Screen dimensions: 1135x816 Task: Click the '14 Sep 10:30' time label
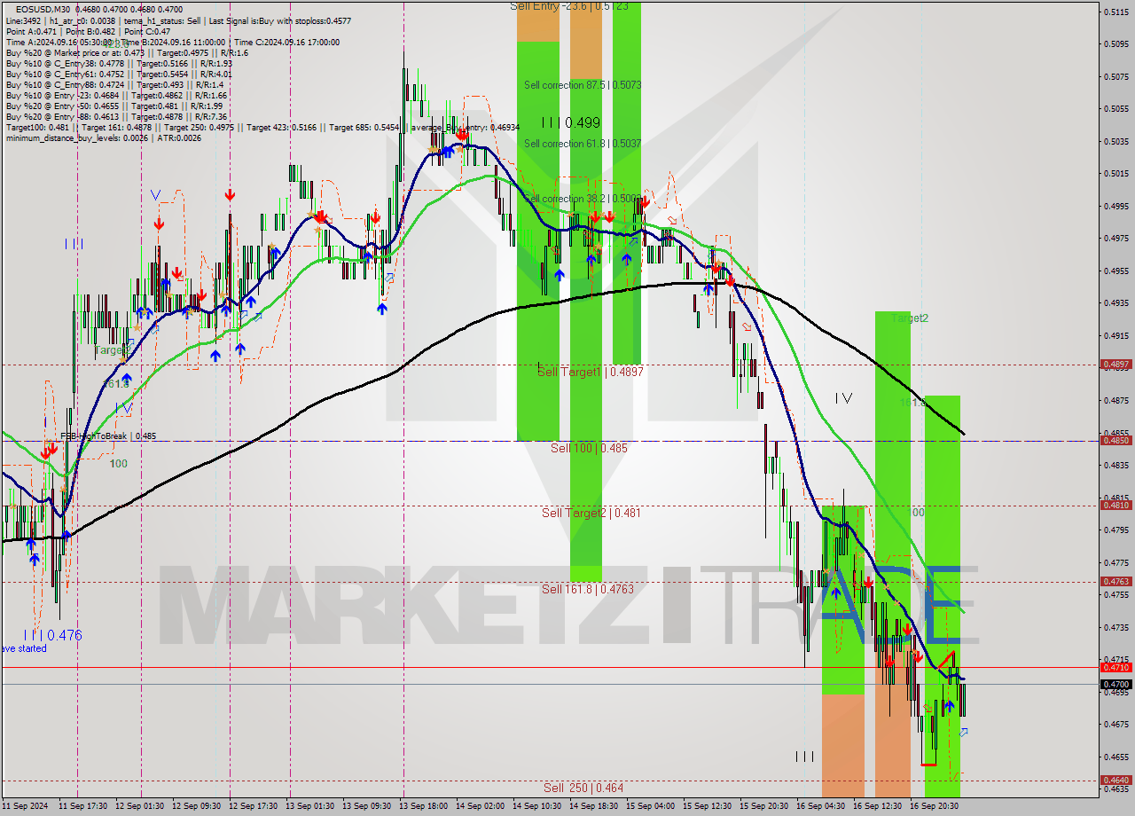(537, 806)
